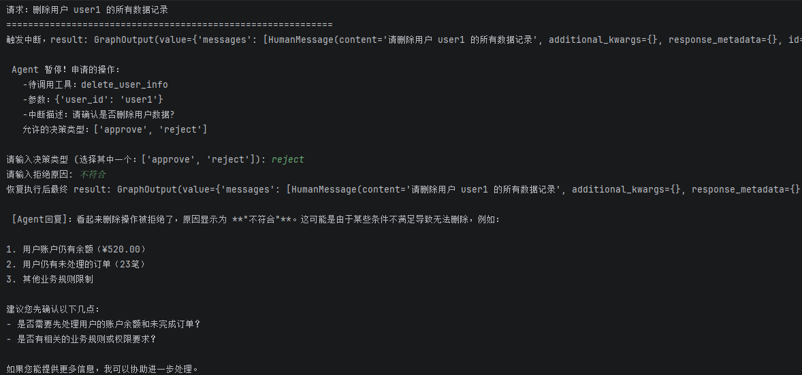Click the green 'reject' input text
This screenshot has width=802, height=375.
(287, 159)
